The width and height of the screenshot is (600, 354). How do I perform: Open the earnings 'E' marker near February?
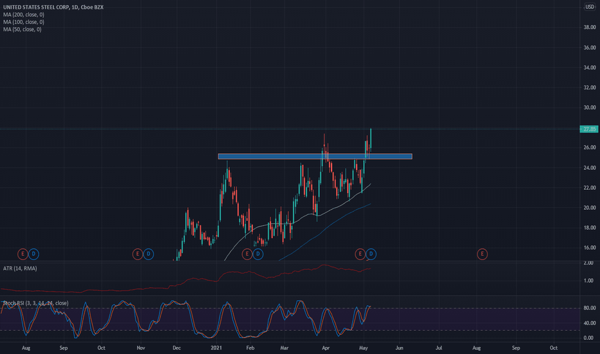(x=247, y=254)
